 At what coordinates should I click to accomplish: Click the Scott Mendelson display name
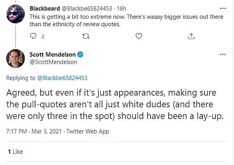(52, 54)
